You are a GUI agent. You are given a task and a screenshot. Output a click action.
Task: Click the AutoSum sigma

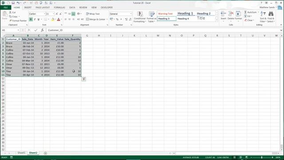pos(245,12)
